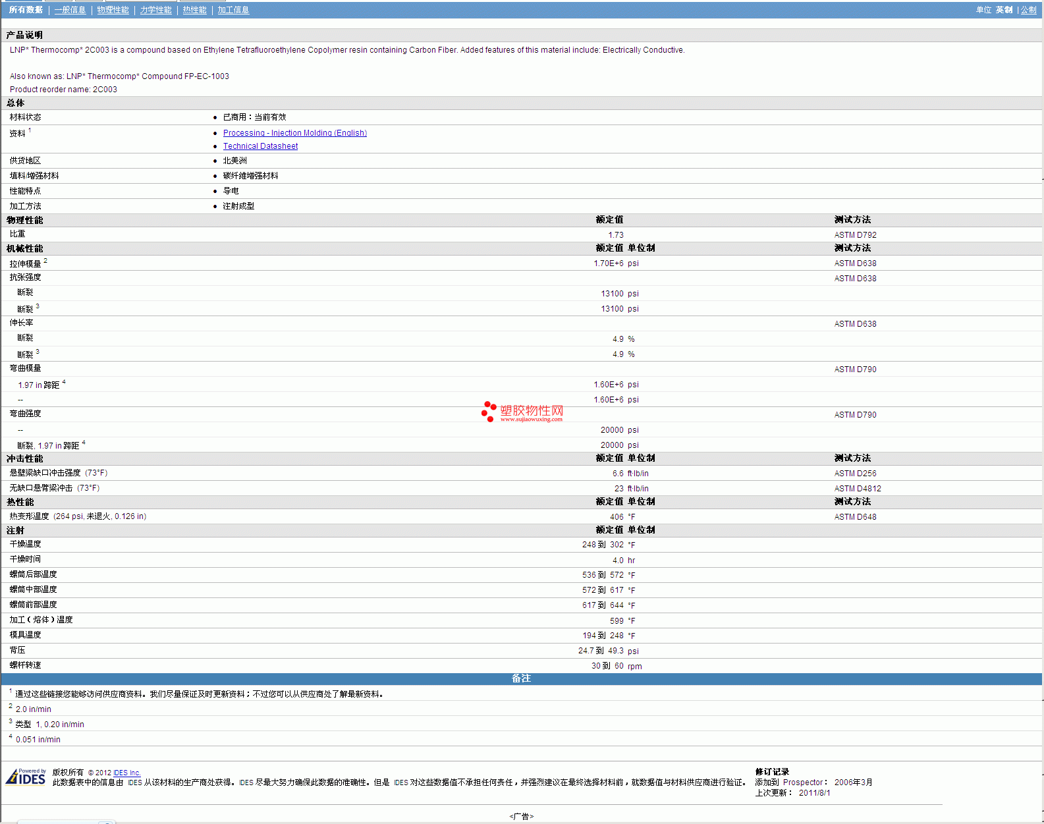
Task: Click the 弯曲模量 row label
Action: [x=25, y=368]
